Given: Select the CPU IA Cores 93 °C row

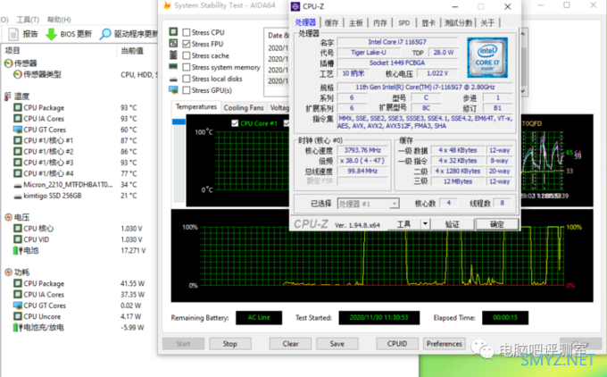Looking at the screenshot, I should (79, 119).
